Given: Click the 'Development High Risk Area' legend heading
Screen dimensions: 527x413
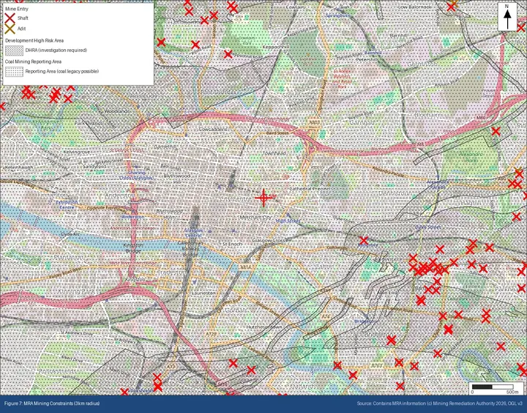Looking at the screenshot, I should point(34,40).
